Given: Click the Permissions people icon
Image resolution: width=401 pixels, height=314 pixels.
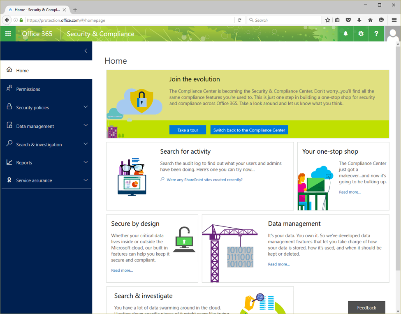Looking at the screenshot, I should tap(9, 88).
